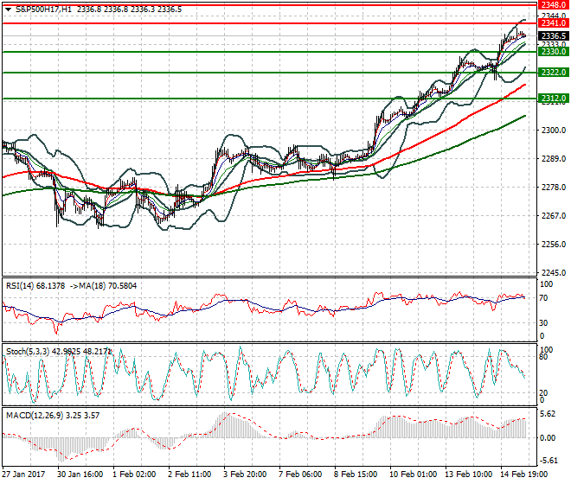The height and width of the screenshot is (484, 571).
Task: Click the Stochastic 80 level axis label
Action: pyautogui.click(x=543, y=357)
